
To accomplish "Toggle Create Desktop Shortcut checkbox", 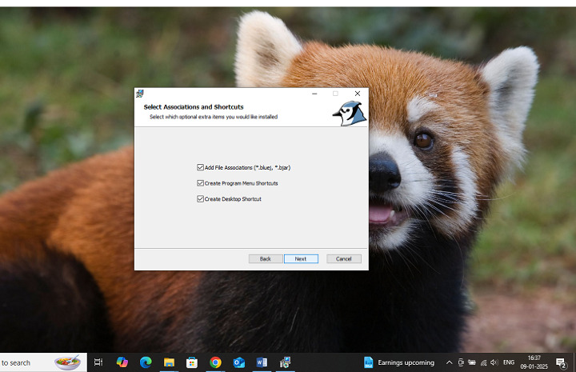I will (x=200, y=199).
